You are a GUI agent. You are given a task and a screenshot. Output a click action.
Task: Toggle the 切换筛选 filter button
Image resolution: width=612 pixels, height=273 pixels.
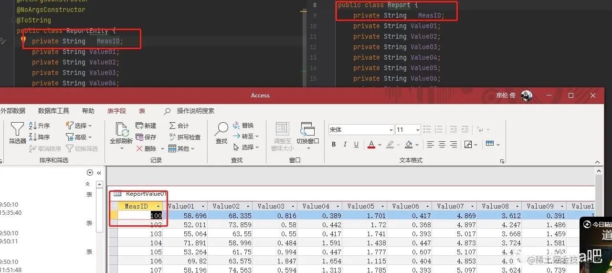(82, 148)
